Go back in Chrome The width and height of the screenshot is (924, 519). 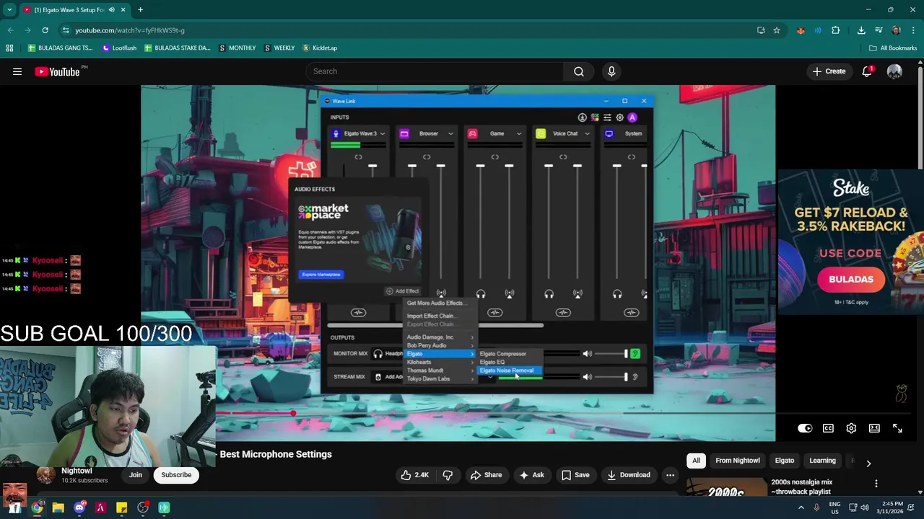pos(10,30)
